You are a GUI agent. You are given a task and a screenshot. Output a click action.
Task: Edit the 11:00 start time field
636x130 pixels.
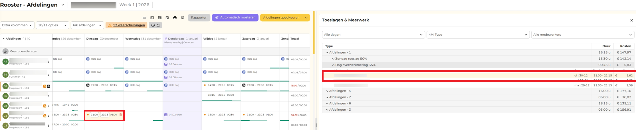[94, 115]
